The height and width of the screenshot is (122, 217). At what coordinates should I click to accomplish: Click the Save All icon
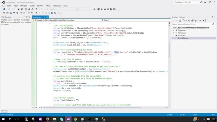(x=22, y=9)
